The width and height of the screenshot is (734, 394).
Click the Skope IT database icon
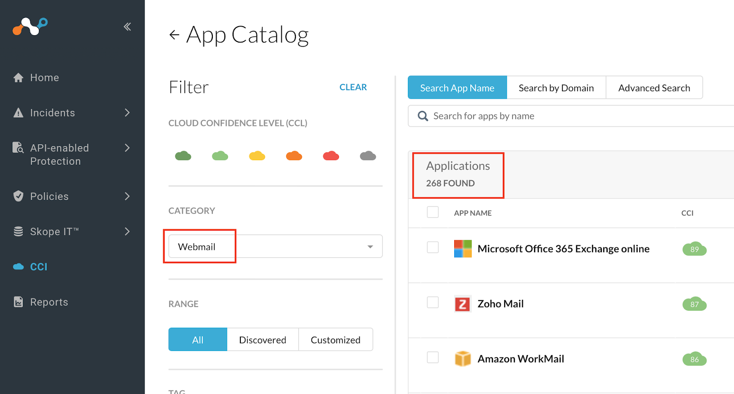coord(18,232)
